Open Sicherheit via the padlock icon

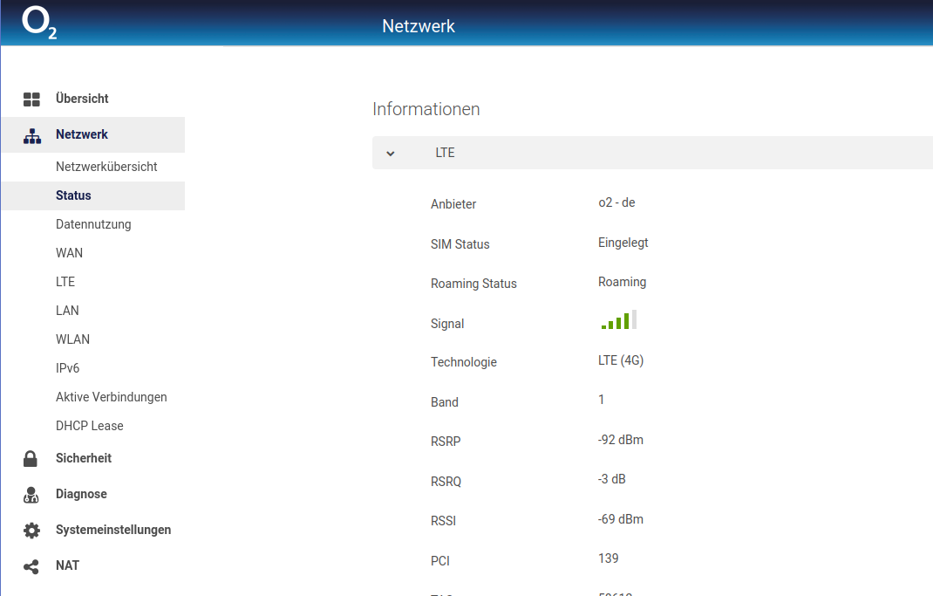31,458
